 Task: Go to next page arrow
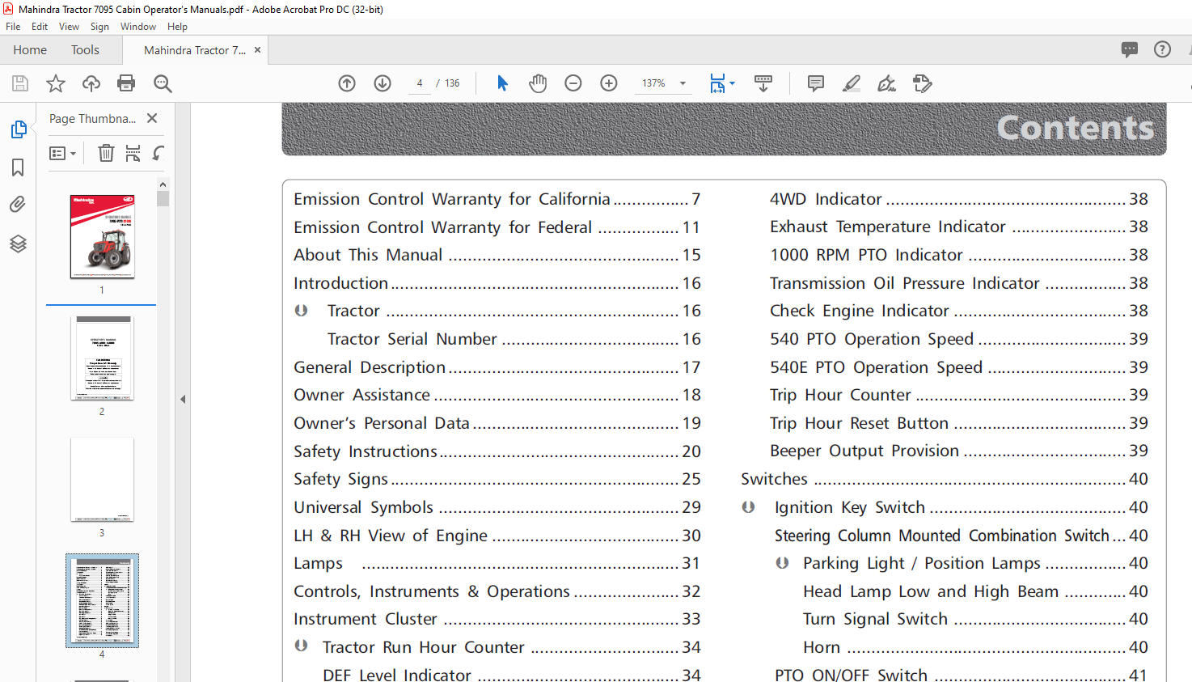(383, 83)
